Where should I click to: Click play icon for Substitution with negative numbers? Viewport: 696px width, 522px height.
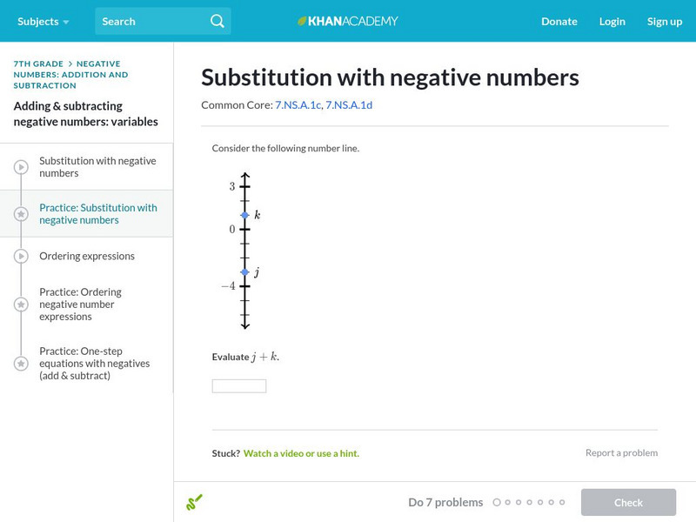coord(21,167)
